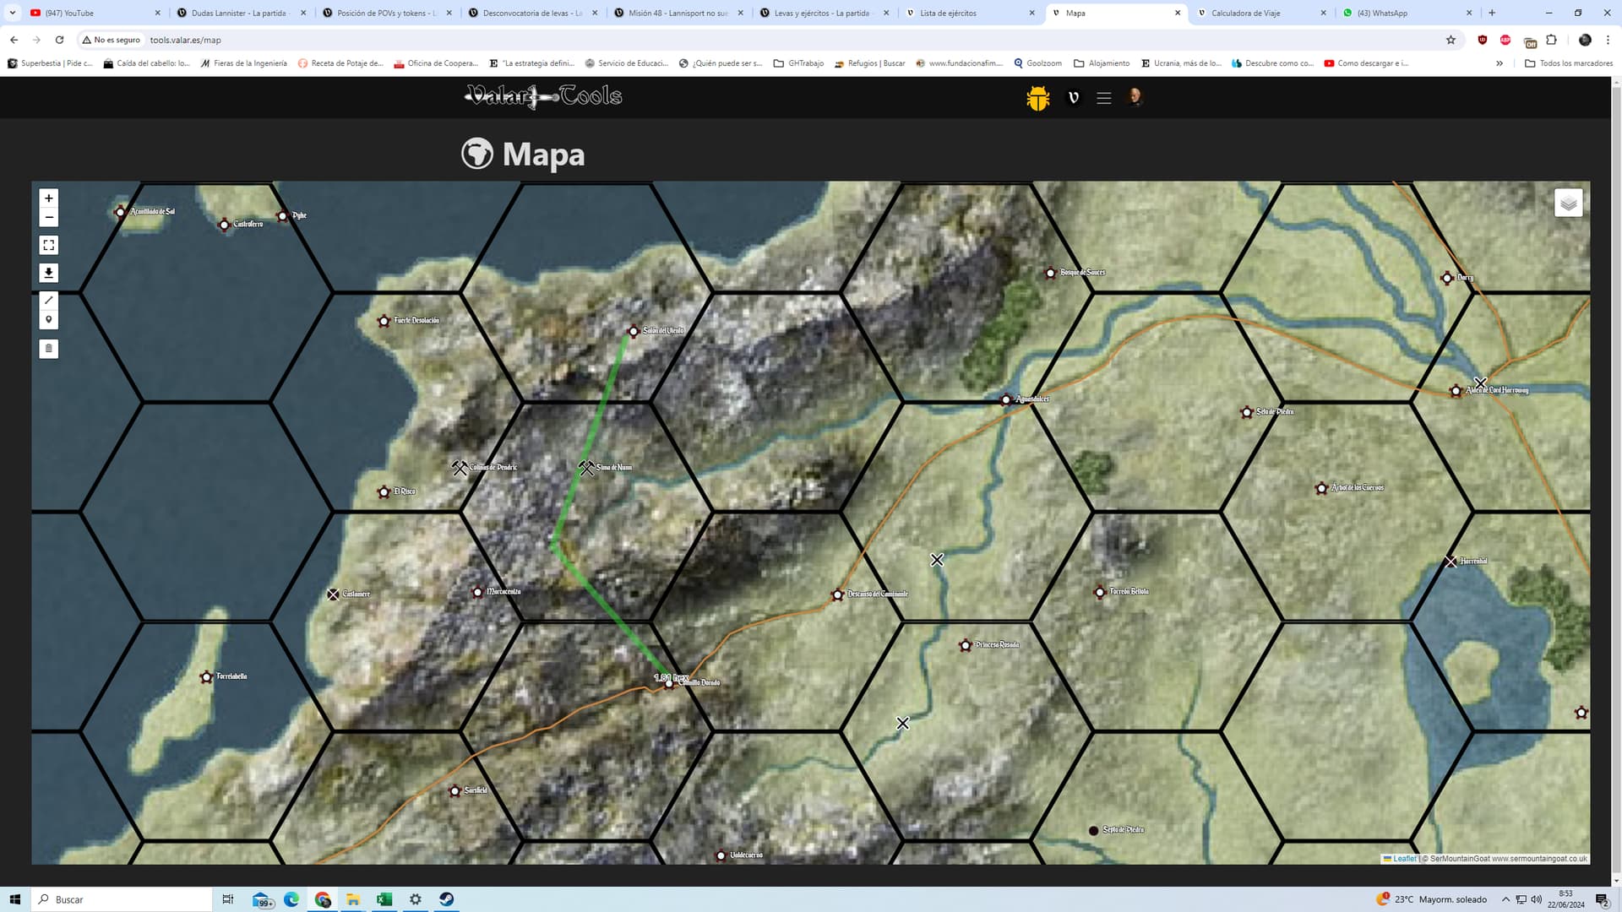Switch to the Posición de POVs y tokens tab

(387, 13)
